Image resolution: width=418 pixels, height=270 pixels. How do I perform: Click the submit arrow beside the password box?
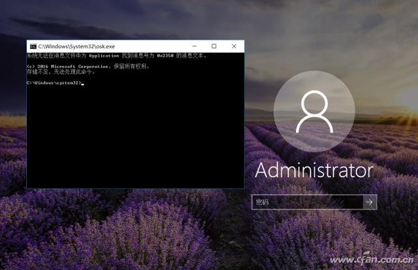pyautogui.click(x=370, y=202)
